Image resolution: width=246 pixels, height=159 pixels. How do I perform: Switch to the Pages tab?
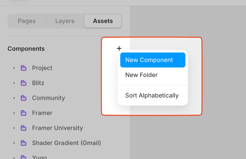27,21
